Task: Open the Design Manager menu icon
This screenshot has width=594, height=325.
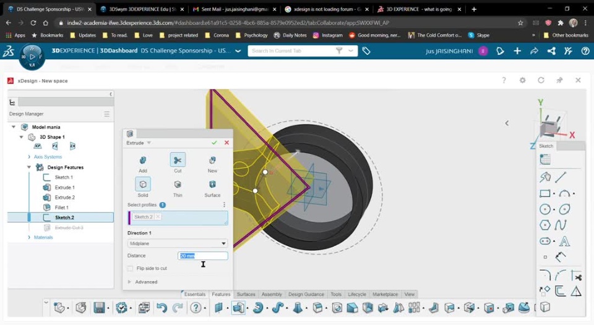Action: 107,114
